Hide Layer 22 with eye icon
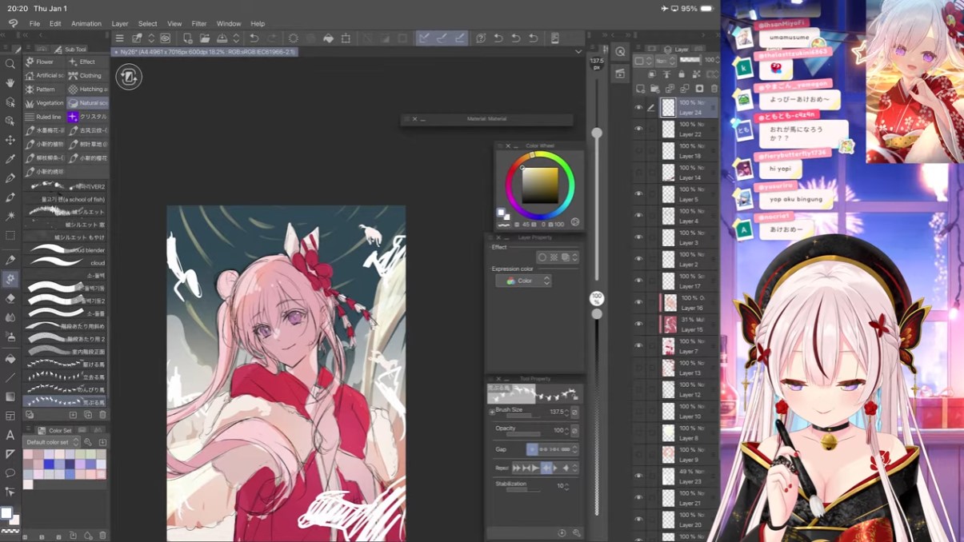The image size is (964, 542). pyautogui.click(x=638, y=129)
